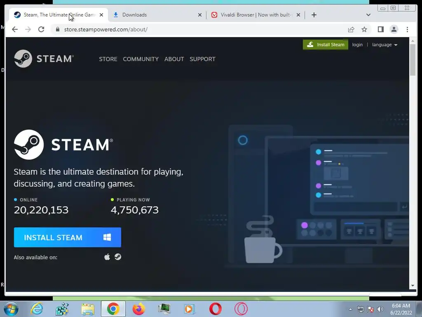Click the Chrome taskbar icon
Screen dimensions: 422x317
tap(113, 309)
